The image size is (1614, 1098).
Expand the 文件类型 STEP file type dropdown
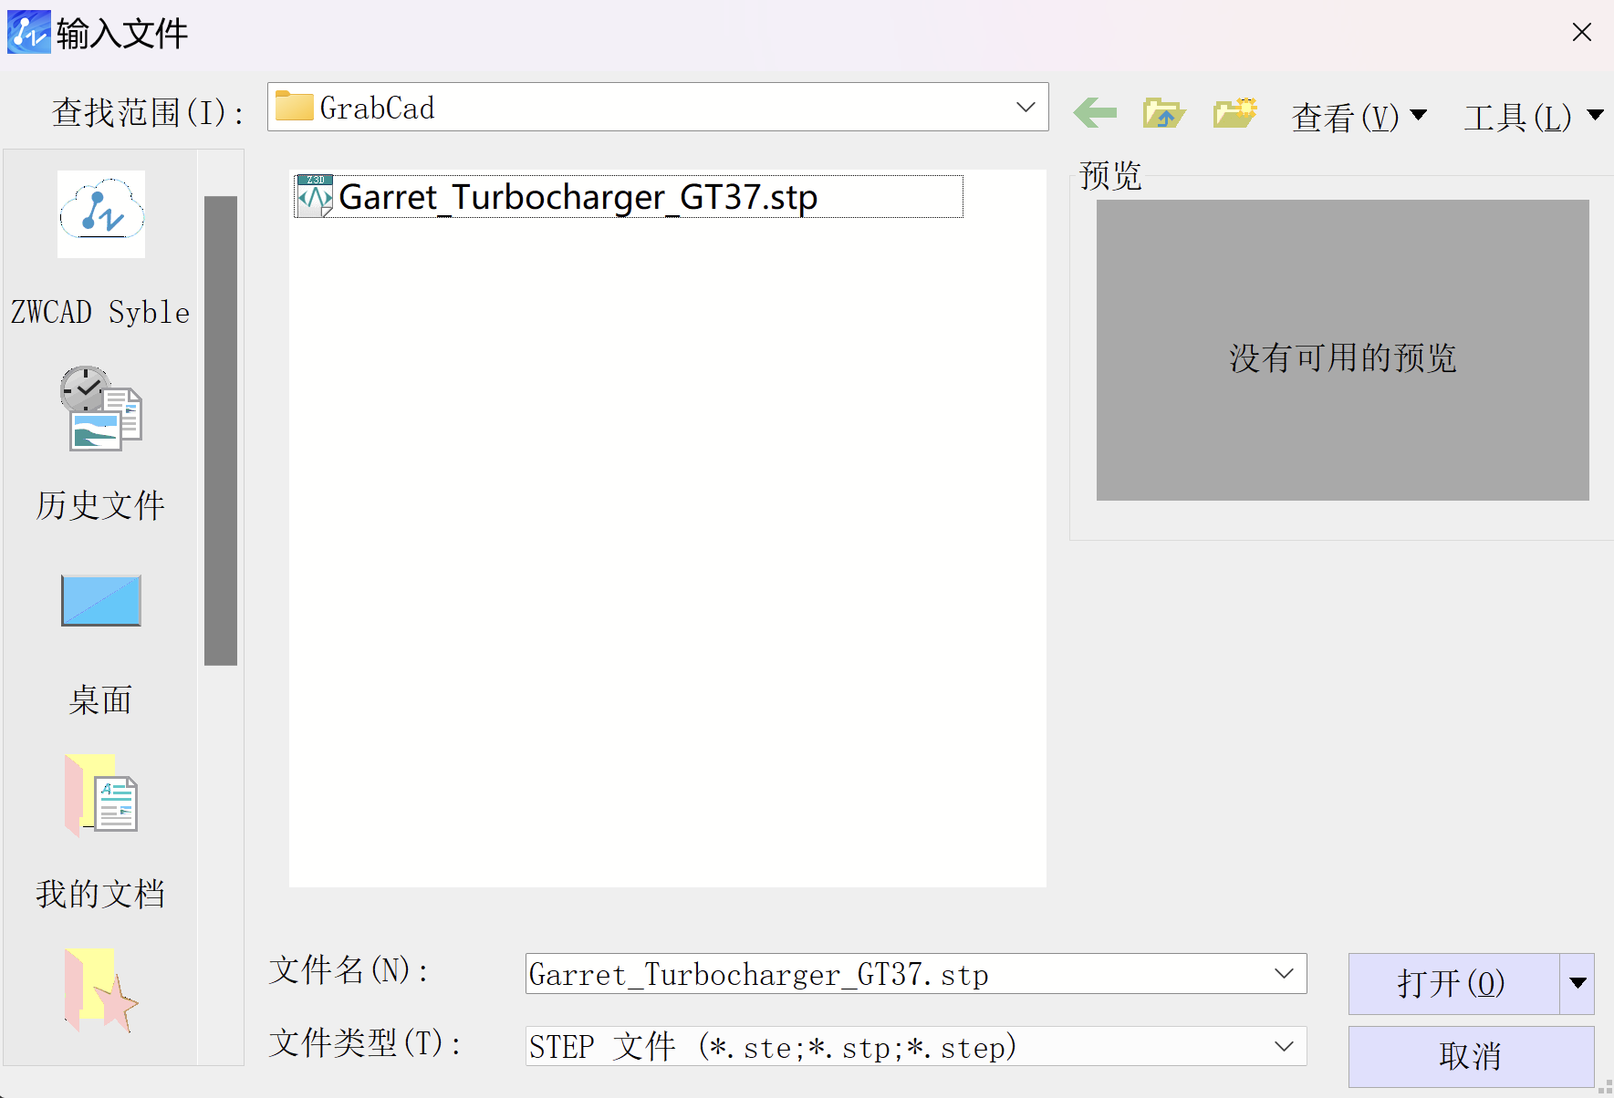click(x=1284, y=1046)
